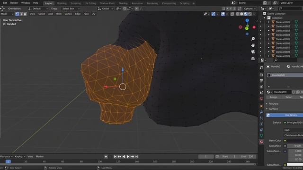Expand the Preview panel
Viewport: 303px width, 170px height.
pyautogui.click(x=273, y=104)
